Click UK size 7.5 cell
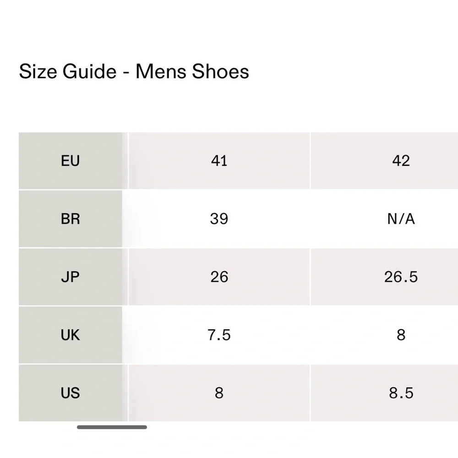Viewport: 458px width, 458px height. (219, 335)
